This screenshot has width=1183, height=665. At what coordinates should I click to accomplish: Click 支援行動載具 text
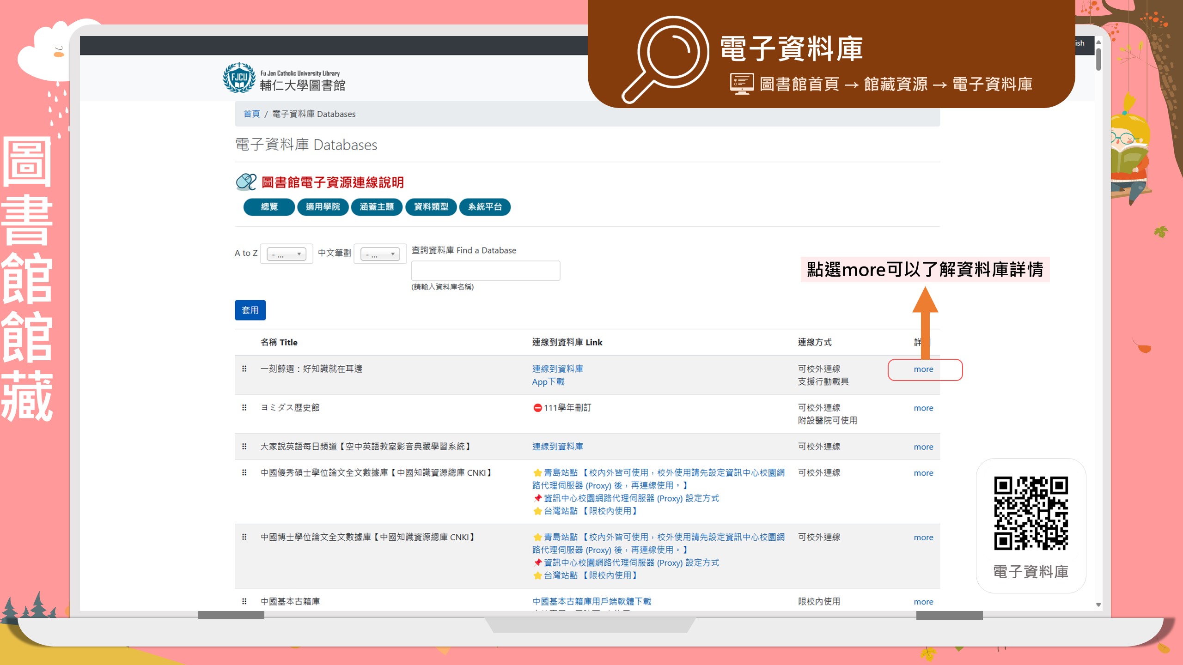(x=823, y=381)
